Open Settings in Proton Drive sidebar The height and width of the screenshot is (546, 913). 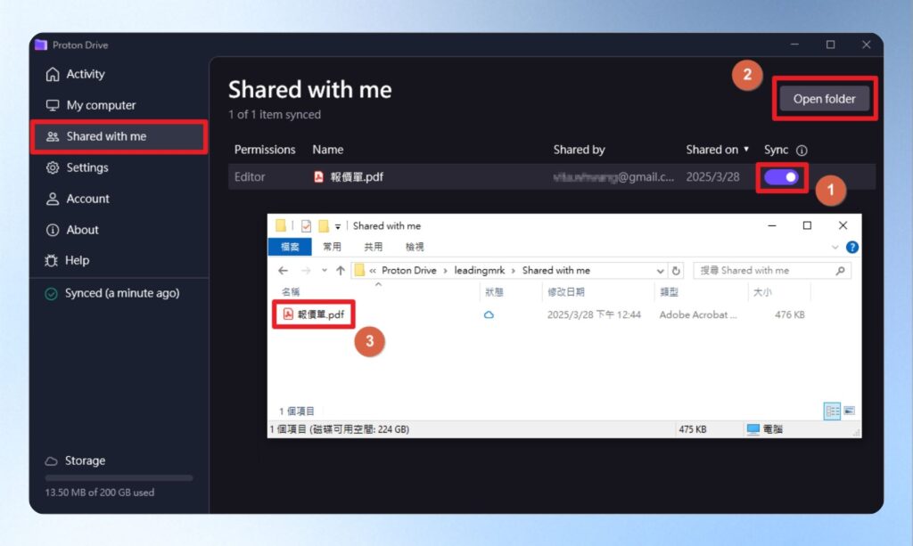78,167
